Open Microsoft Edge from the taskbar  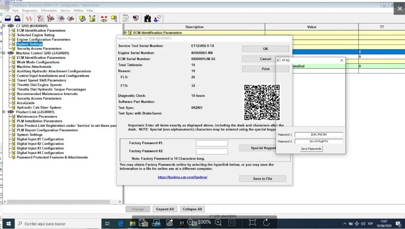click(x=120, y=224)
